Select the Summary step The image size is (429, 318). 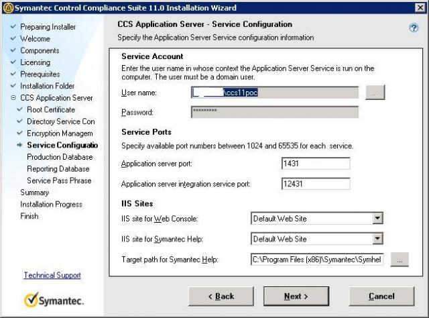click(x=34, y=193)
